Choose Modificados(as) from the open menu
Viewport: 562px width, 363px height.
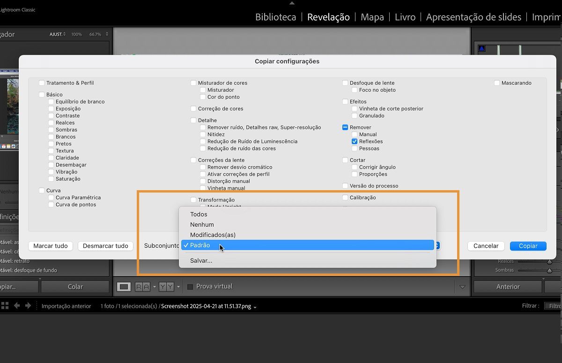pos(213,235)
